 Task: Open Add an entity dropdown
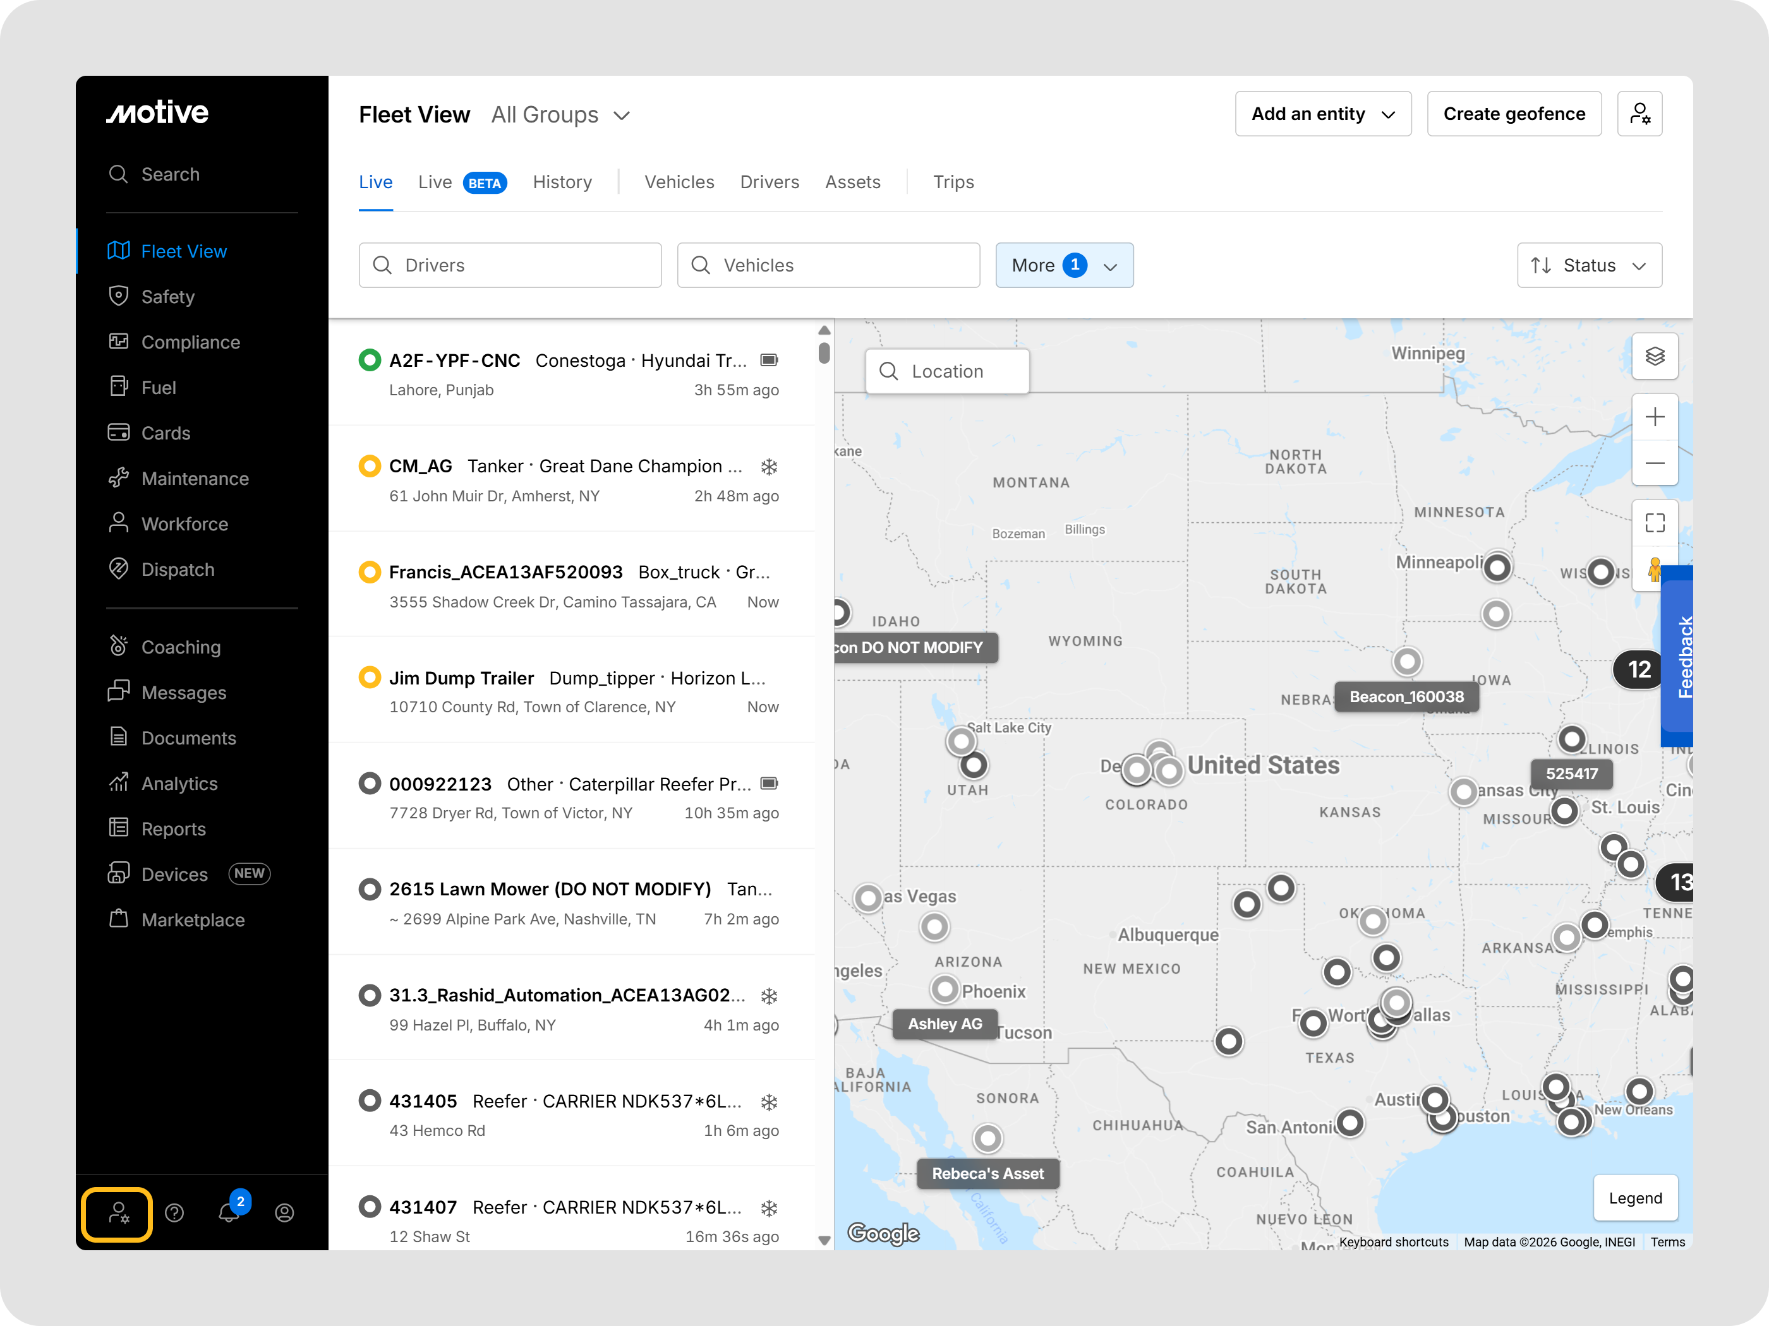1322,114
